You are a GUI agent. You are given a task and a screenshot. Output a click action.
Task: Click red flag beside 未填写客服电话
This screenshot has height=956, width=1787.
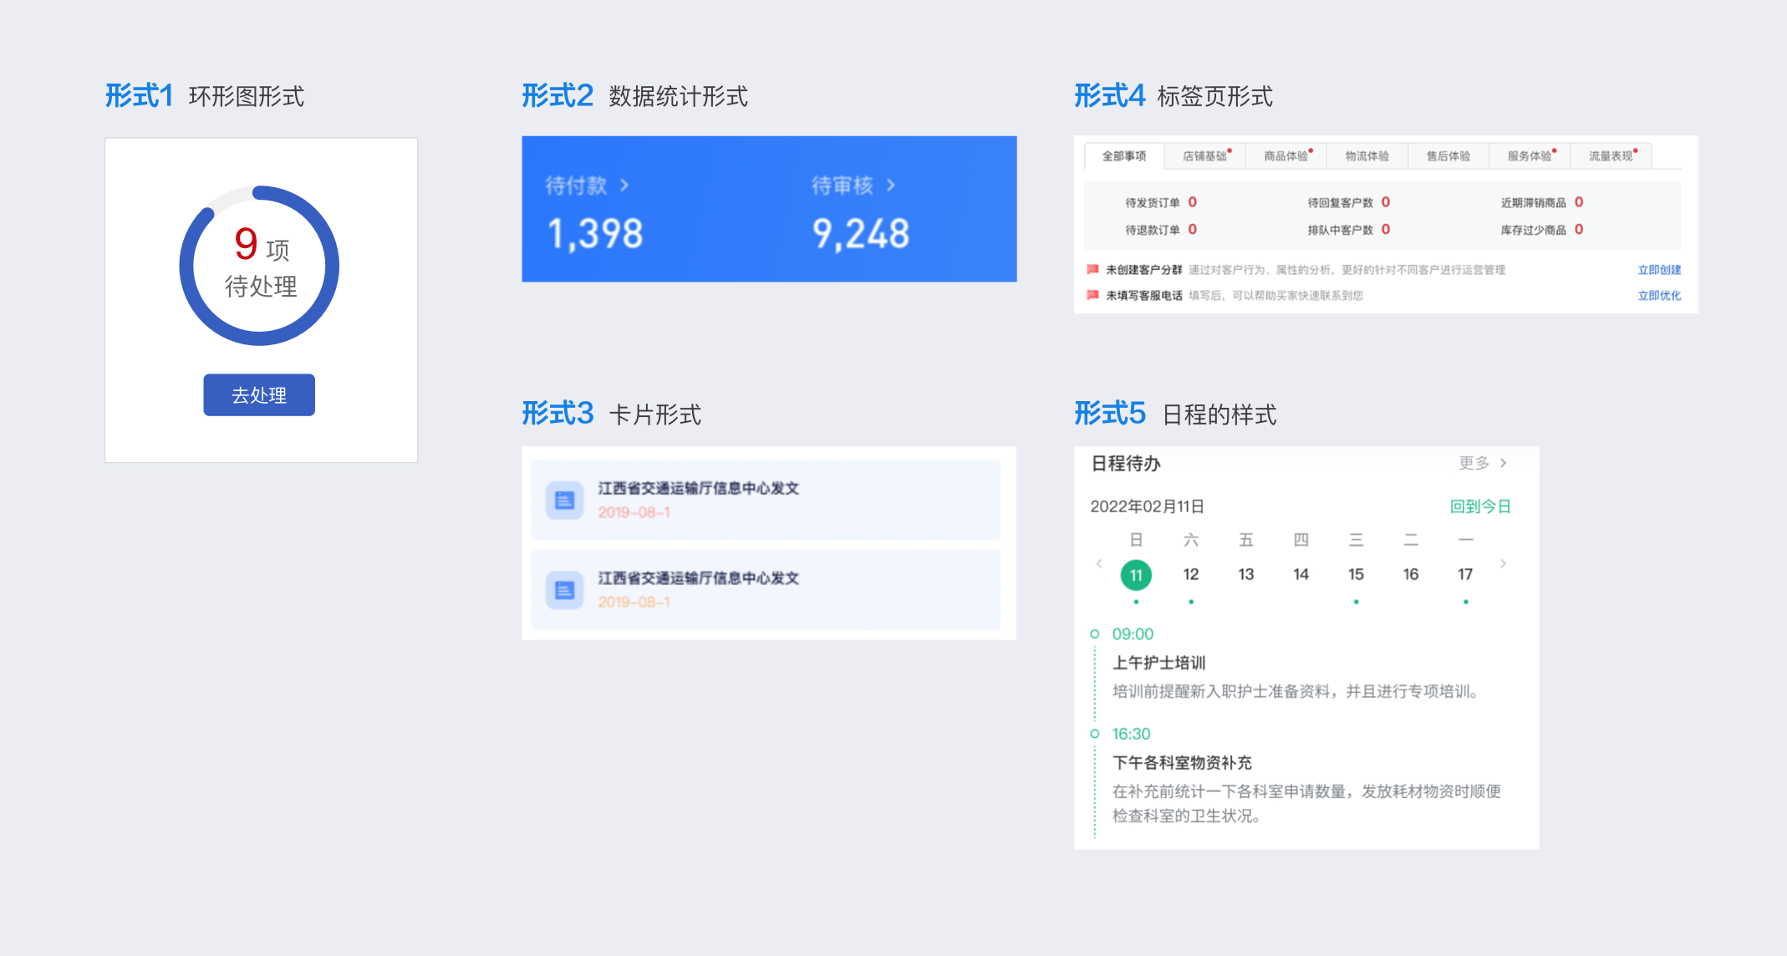coord(1092,295)
